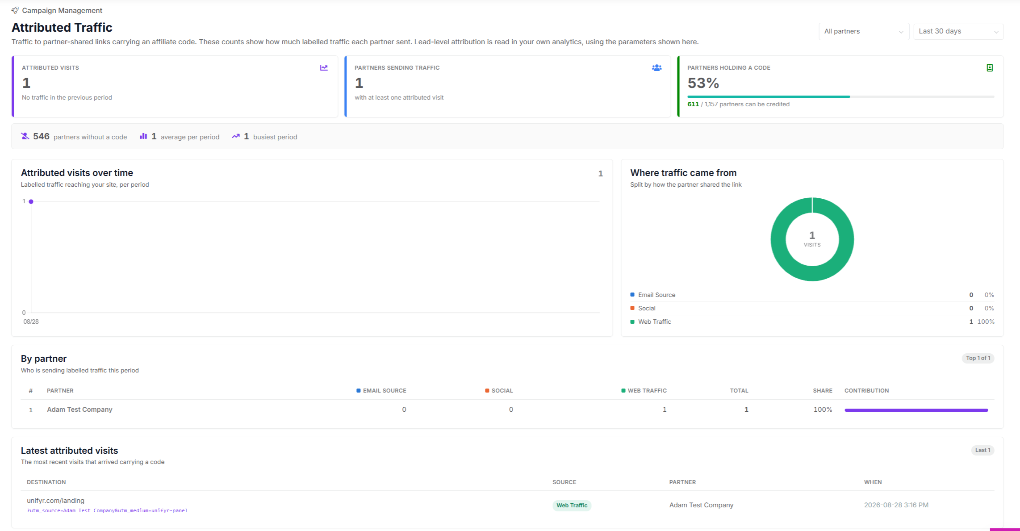Viewport: 1020px width, 531px height.
Task: Click the blue Email Source legend swatch
Action: coord(632,295)
